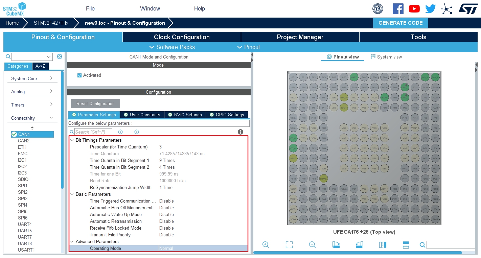The height and width of the screenshot is (258, 481).
Task: Click the GENERATE CODE button
Action: point(400,23)
